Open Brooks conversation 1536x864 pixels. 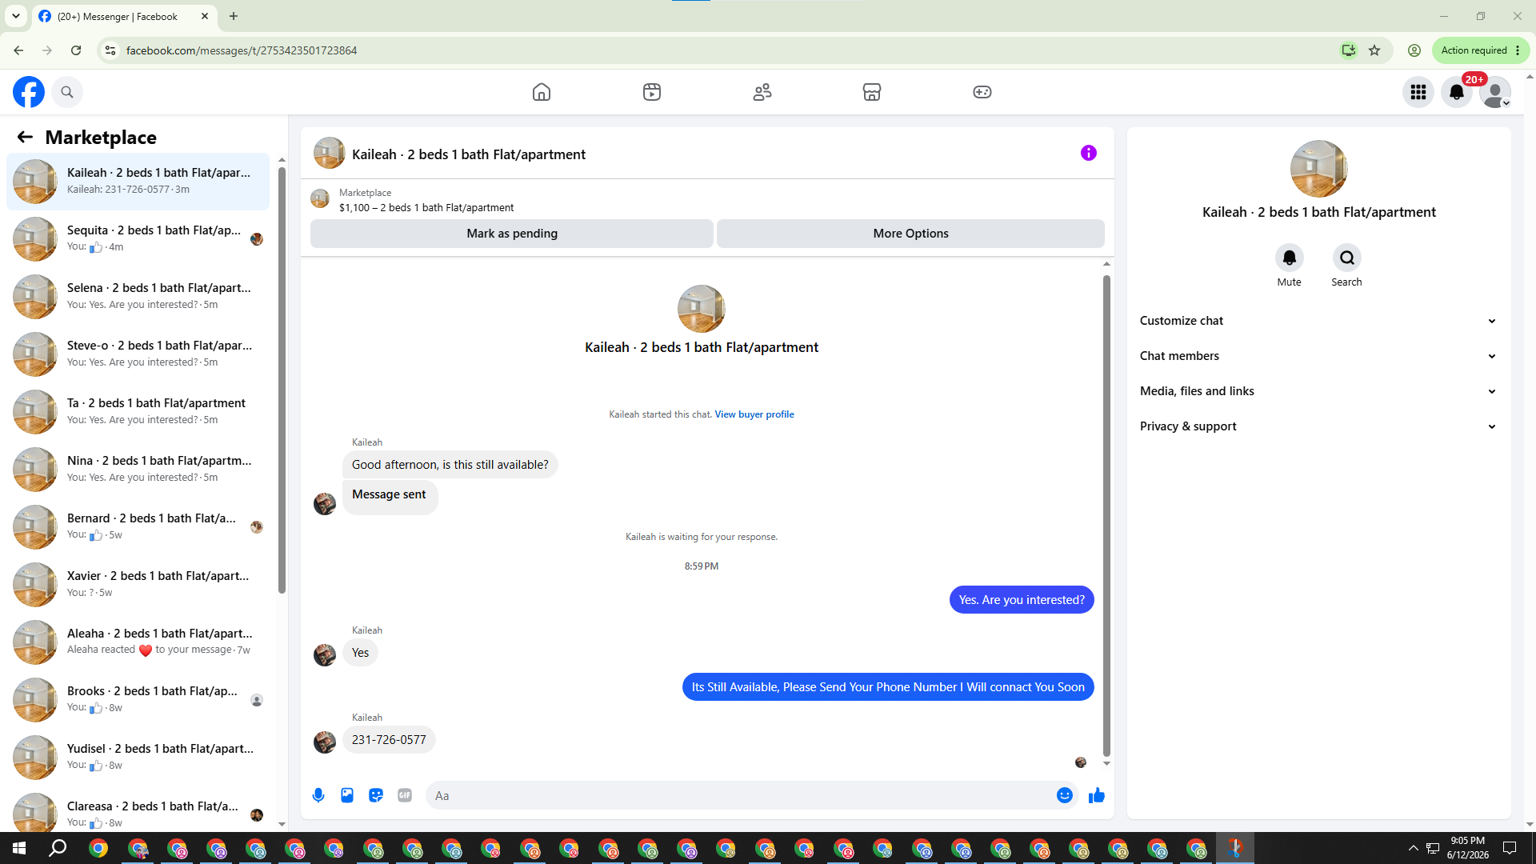coord(138,700)
